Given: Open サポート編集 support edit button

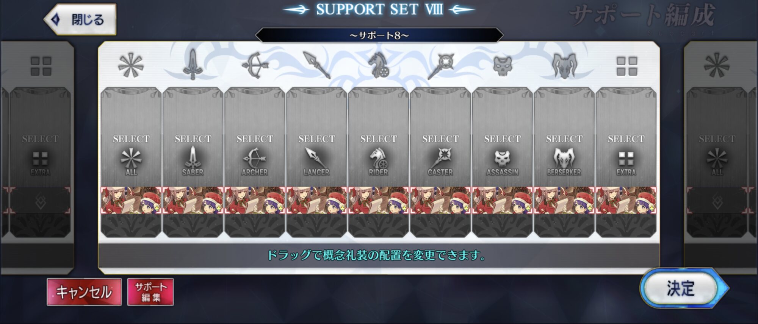Looking at the screenshot, I should 150,292.
